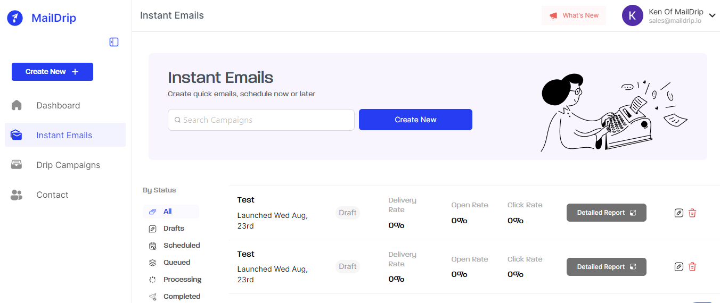720x303 pixels.
Task: Open Detailed Report for second Test
Action: [606, 267]
